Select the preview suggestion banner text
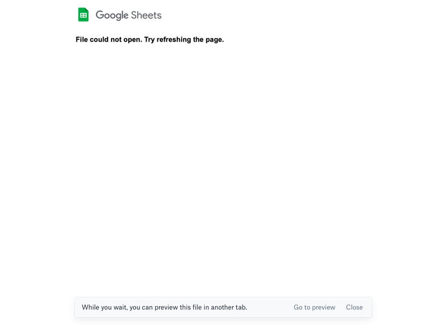This screenshot has height=325, width=431. point(164,307)
